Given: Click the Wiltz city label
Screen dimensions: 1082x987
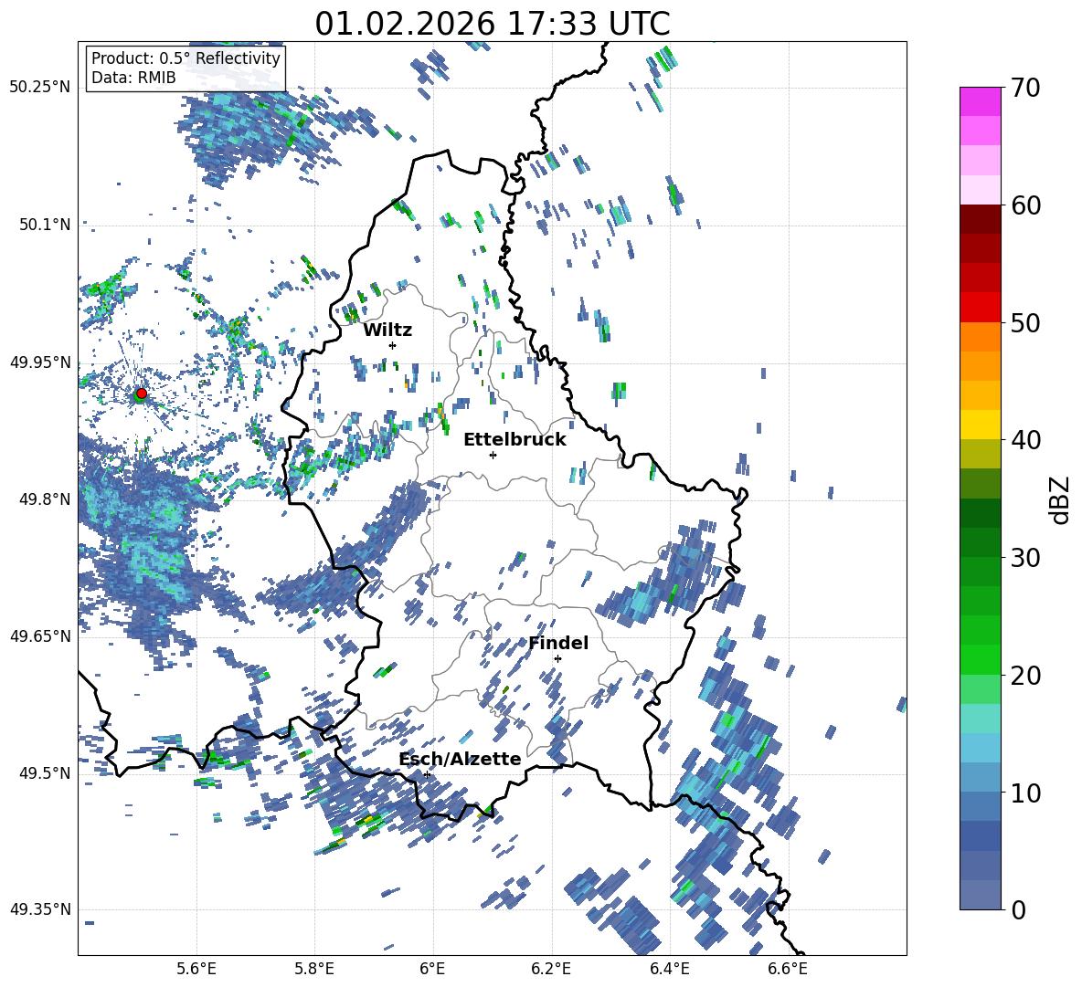Looking at the screenshot, I should [387, 331].
